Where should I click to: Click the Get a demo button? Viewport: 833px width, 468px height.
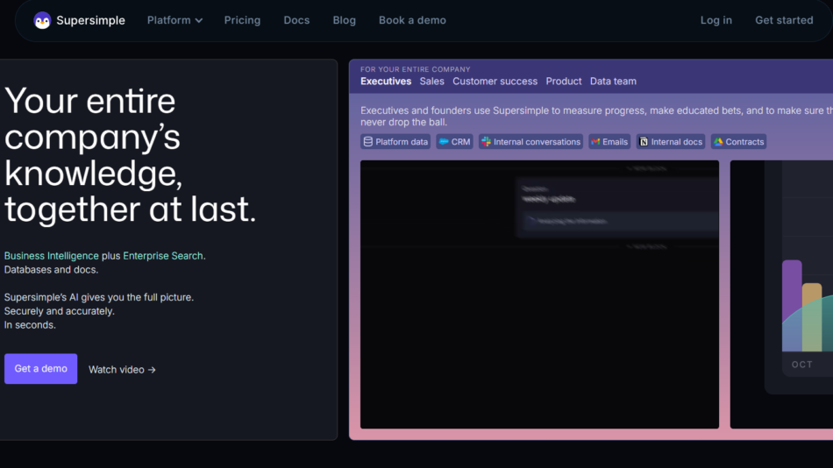41,369
